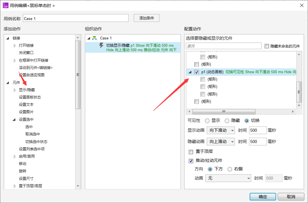Viewport: 308px width, 203px height.
Task: Collapse the 设置选中 node
Action: point(14,120)
